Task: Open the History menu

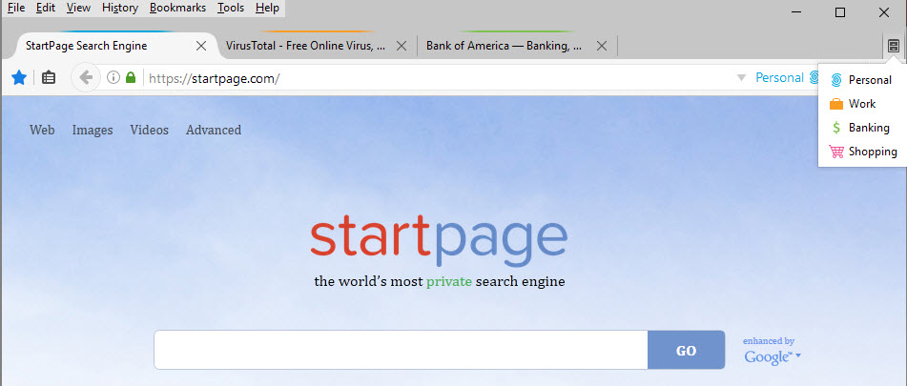Action: 120,8
